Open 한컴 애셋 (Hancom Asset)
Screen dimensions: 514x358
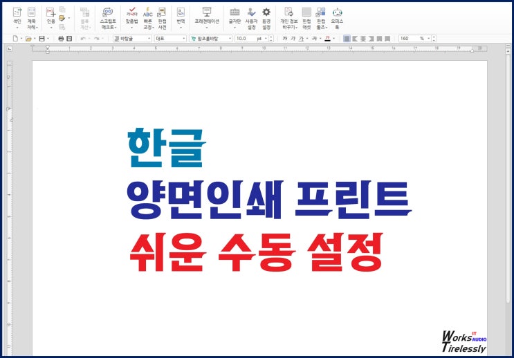[306, 18]
